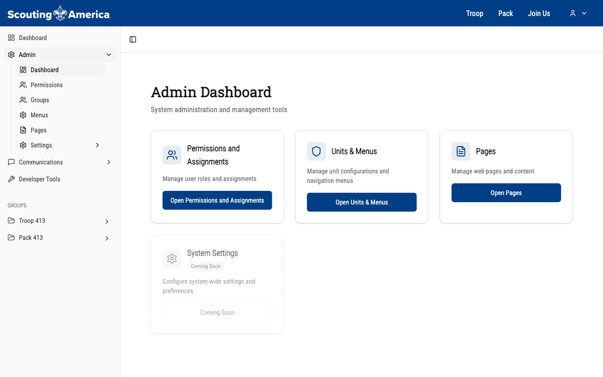Click the Troop 413 folder icon
Screen dimensions: 603x377
pos(11,221)
